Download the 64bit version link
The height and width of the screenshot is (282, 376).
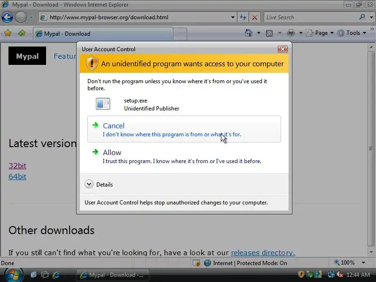point(17,177)
